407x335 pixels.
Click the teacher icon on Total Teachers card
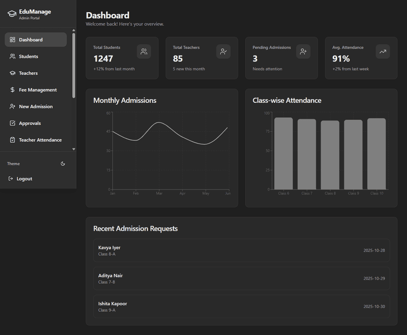(224, 51)
